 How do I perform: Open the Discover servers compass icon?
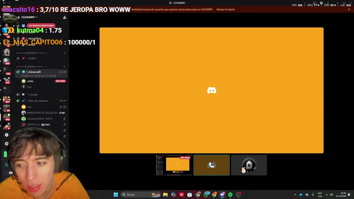click(7, 144)
